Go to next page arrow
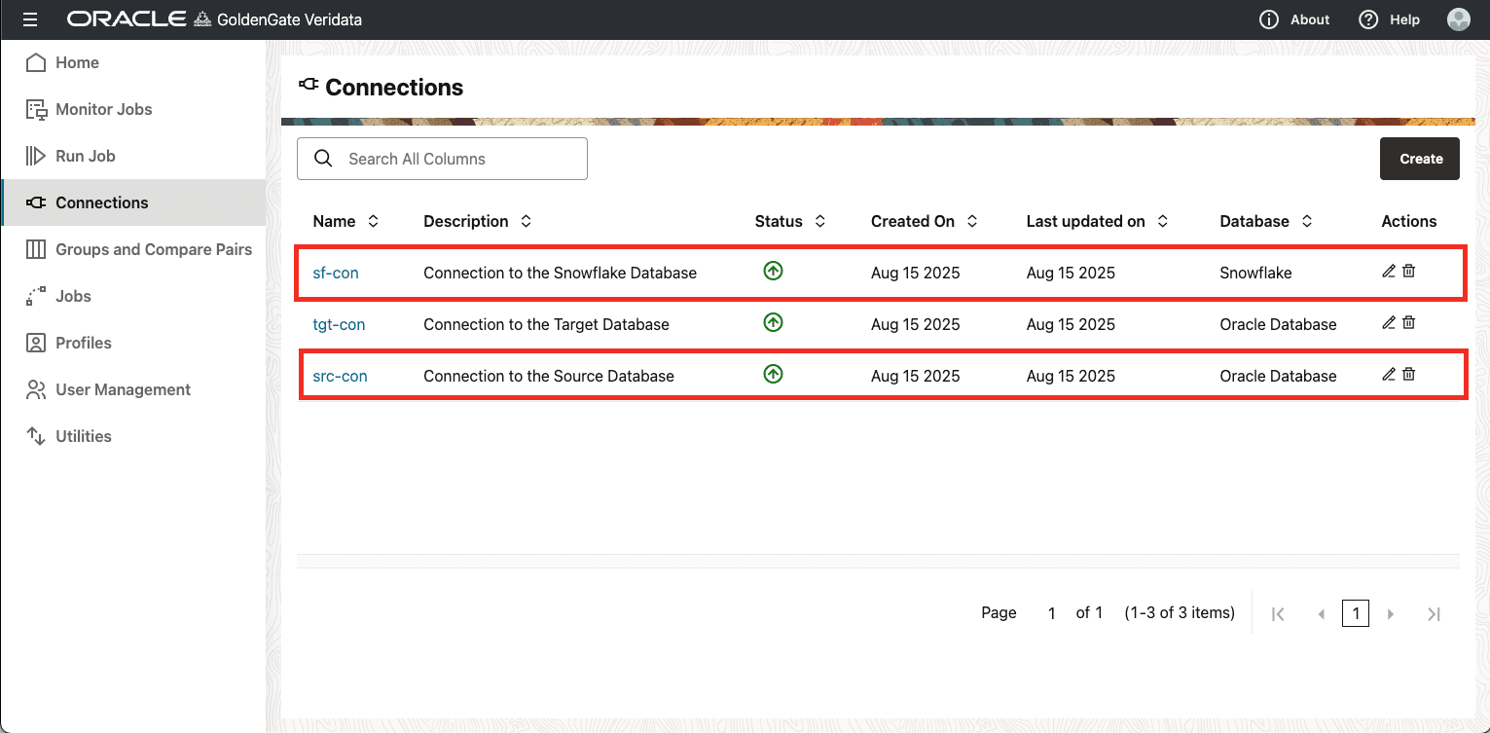 click(x=1391, y=613)
